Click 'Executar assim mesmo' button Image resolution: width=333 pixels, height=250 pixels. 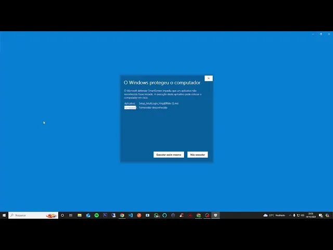pos(169,155)
